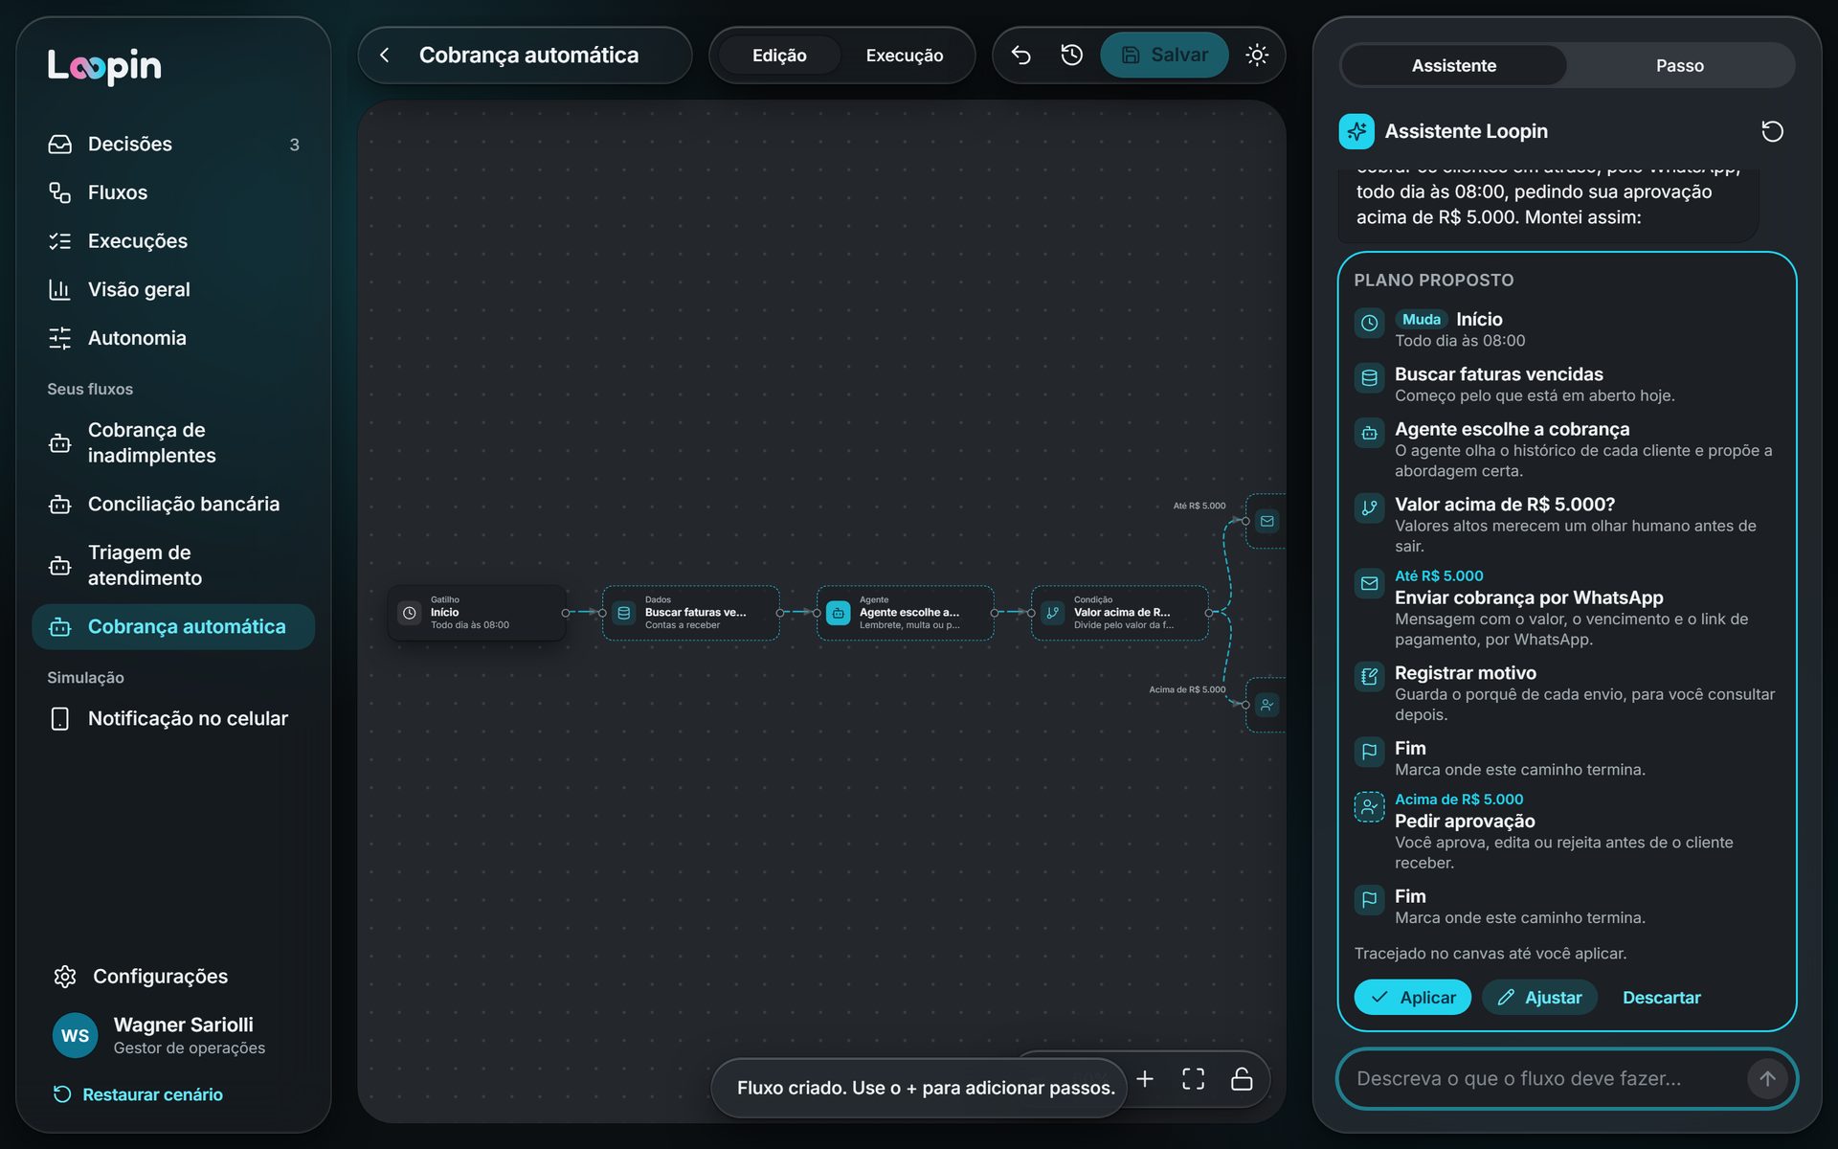Click the Ajustar button
Image resolution: width=1838 pixels, height=1149 pixels.
1539,997
